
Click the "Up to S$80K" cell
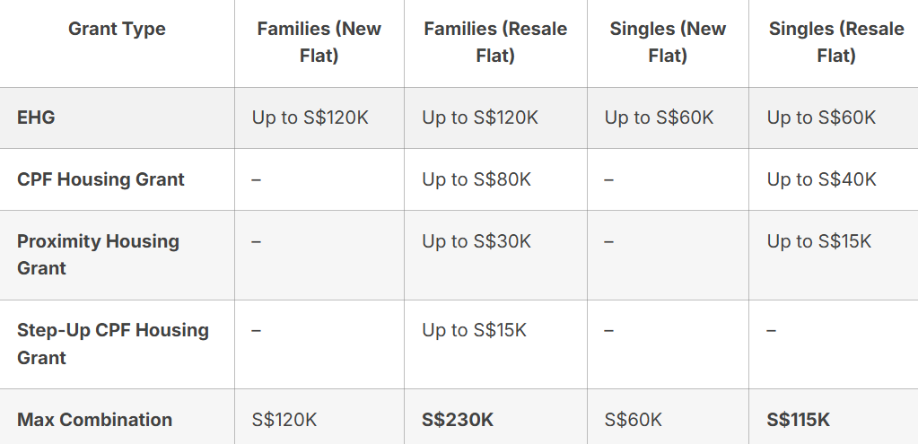tap(476, 179)
